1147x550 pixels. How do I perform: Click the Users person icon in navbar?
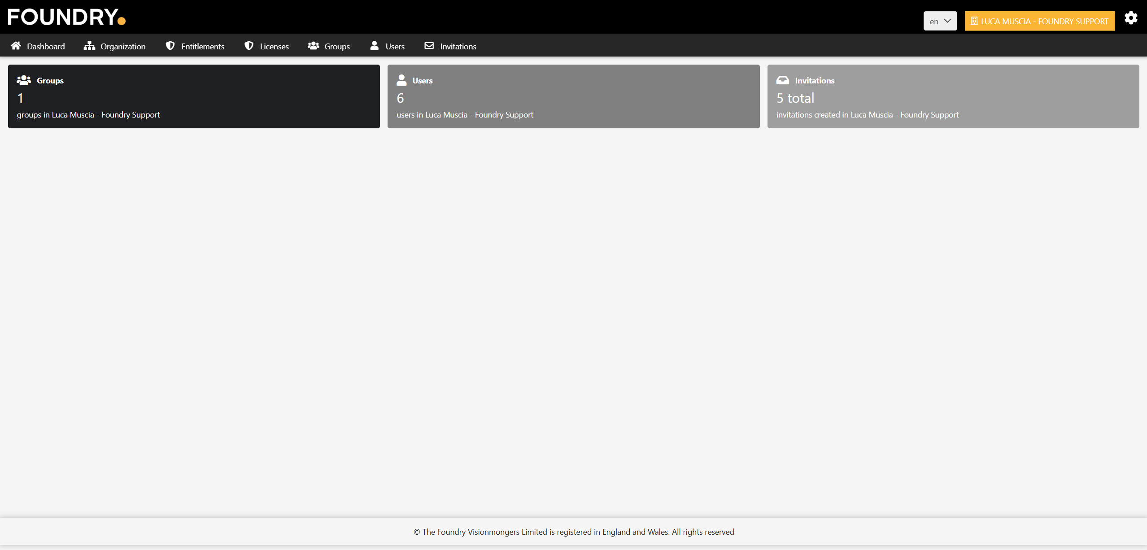tap(374, 46)
